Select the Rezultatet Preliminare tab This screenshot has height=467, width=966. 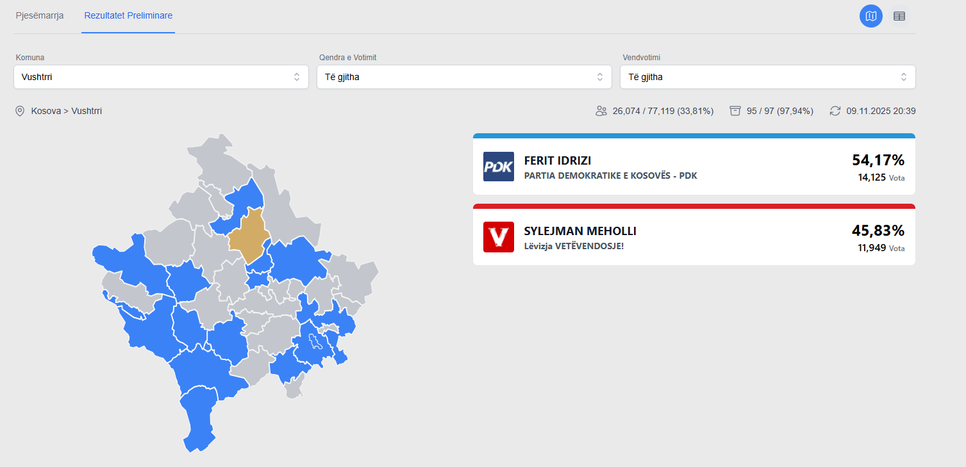pyautogui.click(x=128, y=15)
